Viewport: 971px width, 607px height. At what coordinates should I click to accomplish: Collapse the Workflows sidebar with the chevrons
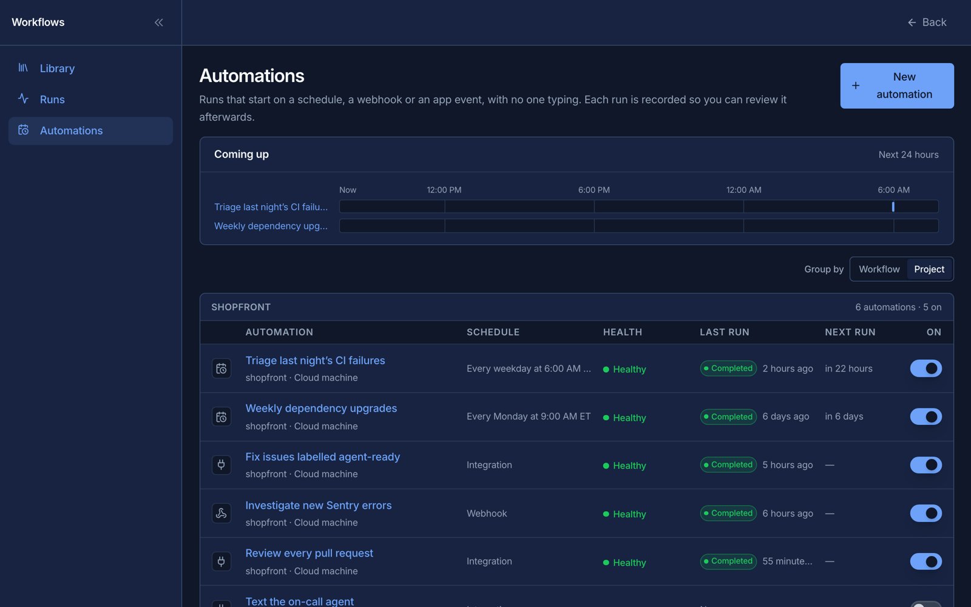pyautogui.click(x=159, y=22)
